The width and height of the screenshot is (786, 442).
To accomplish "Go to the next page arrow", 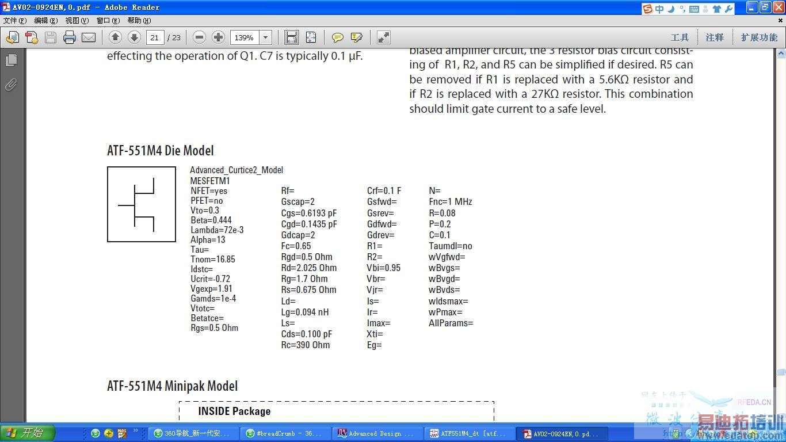I will pyautogui.click(x=134, y=37).
